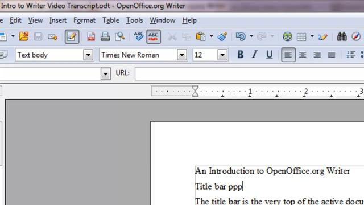
Task: Click the Times New Roman font field
Action: coord(138,55)
